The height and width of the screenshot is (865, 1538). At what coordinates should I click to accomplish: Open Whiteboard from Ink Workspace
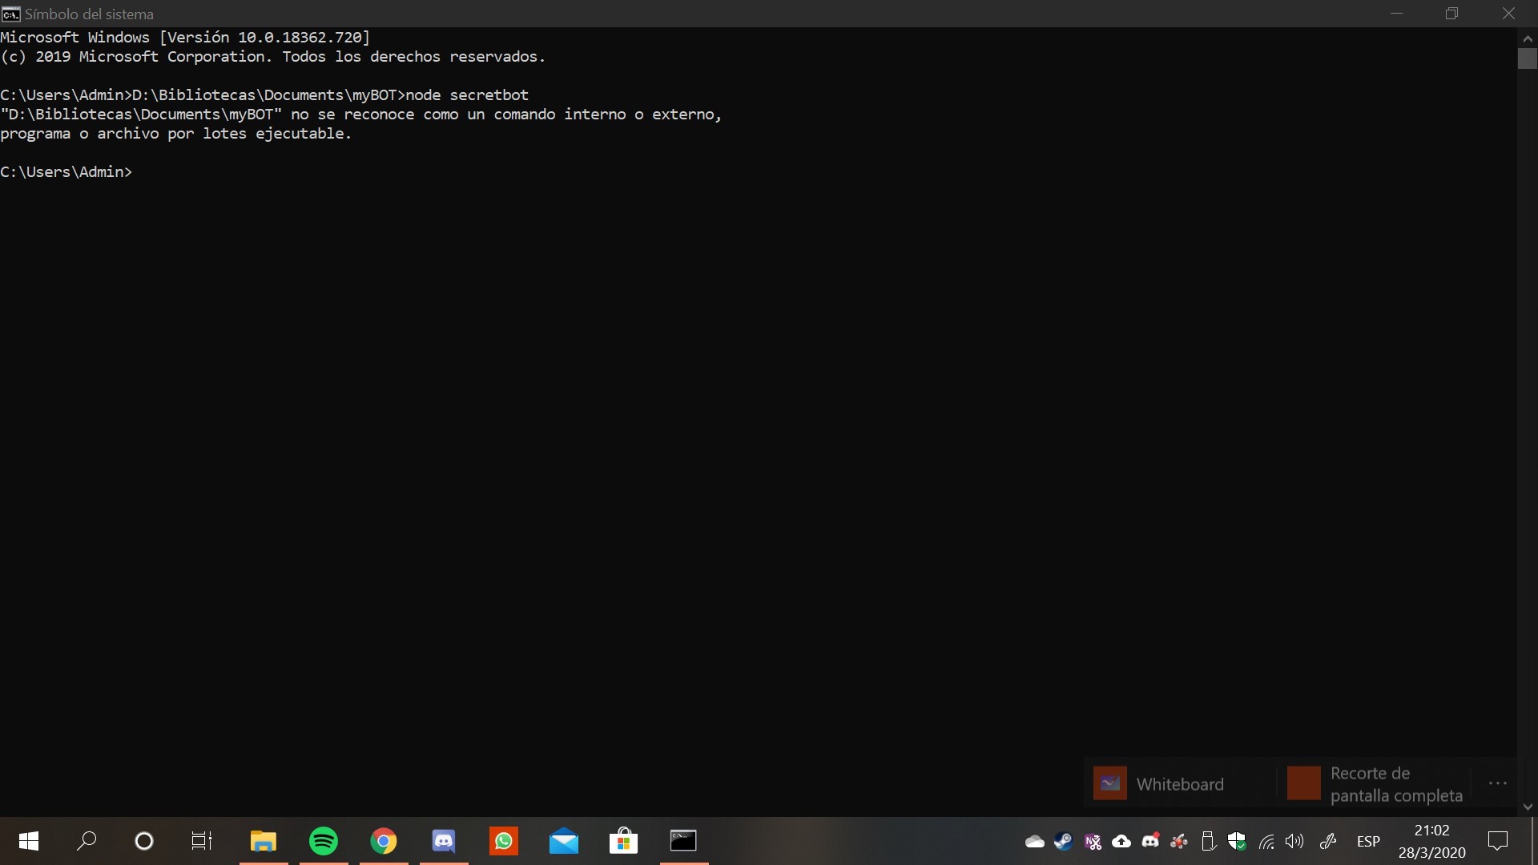pyautogui.click(x=1159, y=783)
